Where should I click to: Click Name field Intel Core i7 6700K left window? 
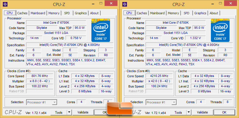(x=56, y=23)
